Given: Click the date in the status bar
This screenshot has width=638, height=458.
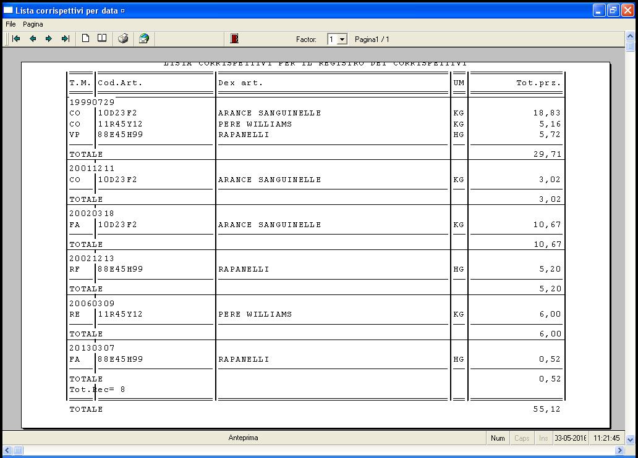Looking at the screenshot, I should click(x=571, y=438).
